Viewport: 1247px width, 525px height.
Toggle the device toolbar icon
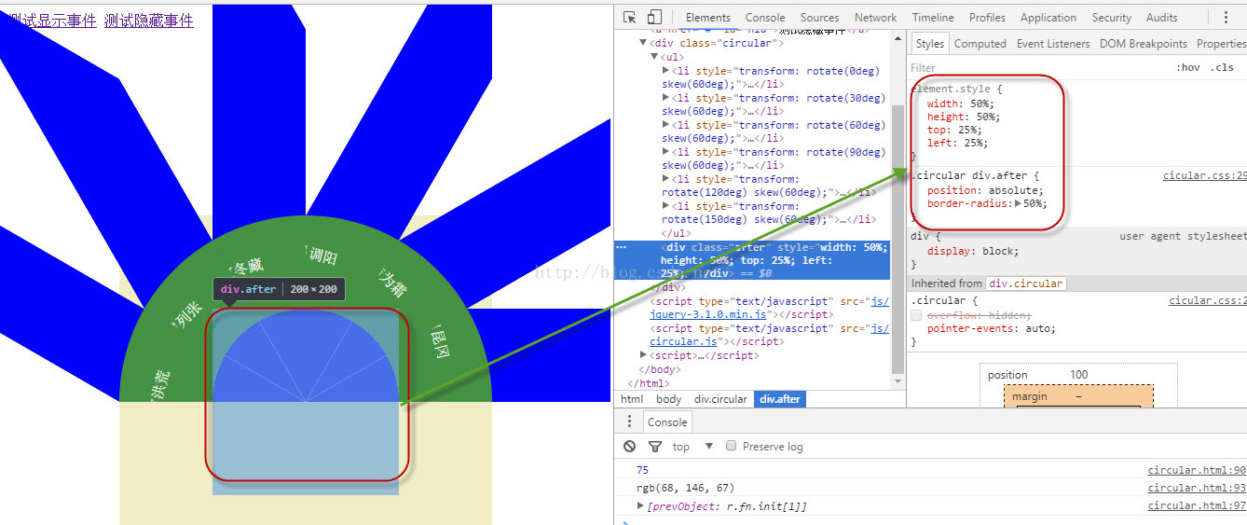(x=654, y=18)
